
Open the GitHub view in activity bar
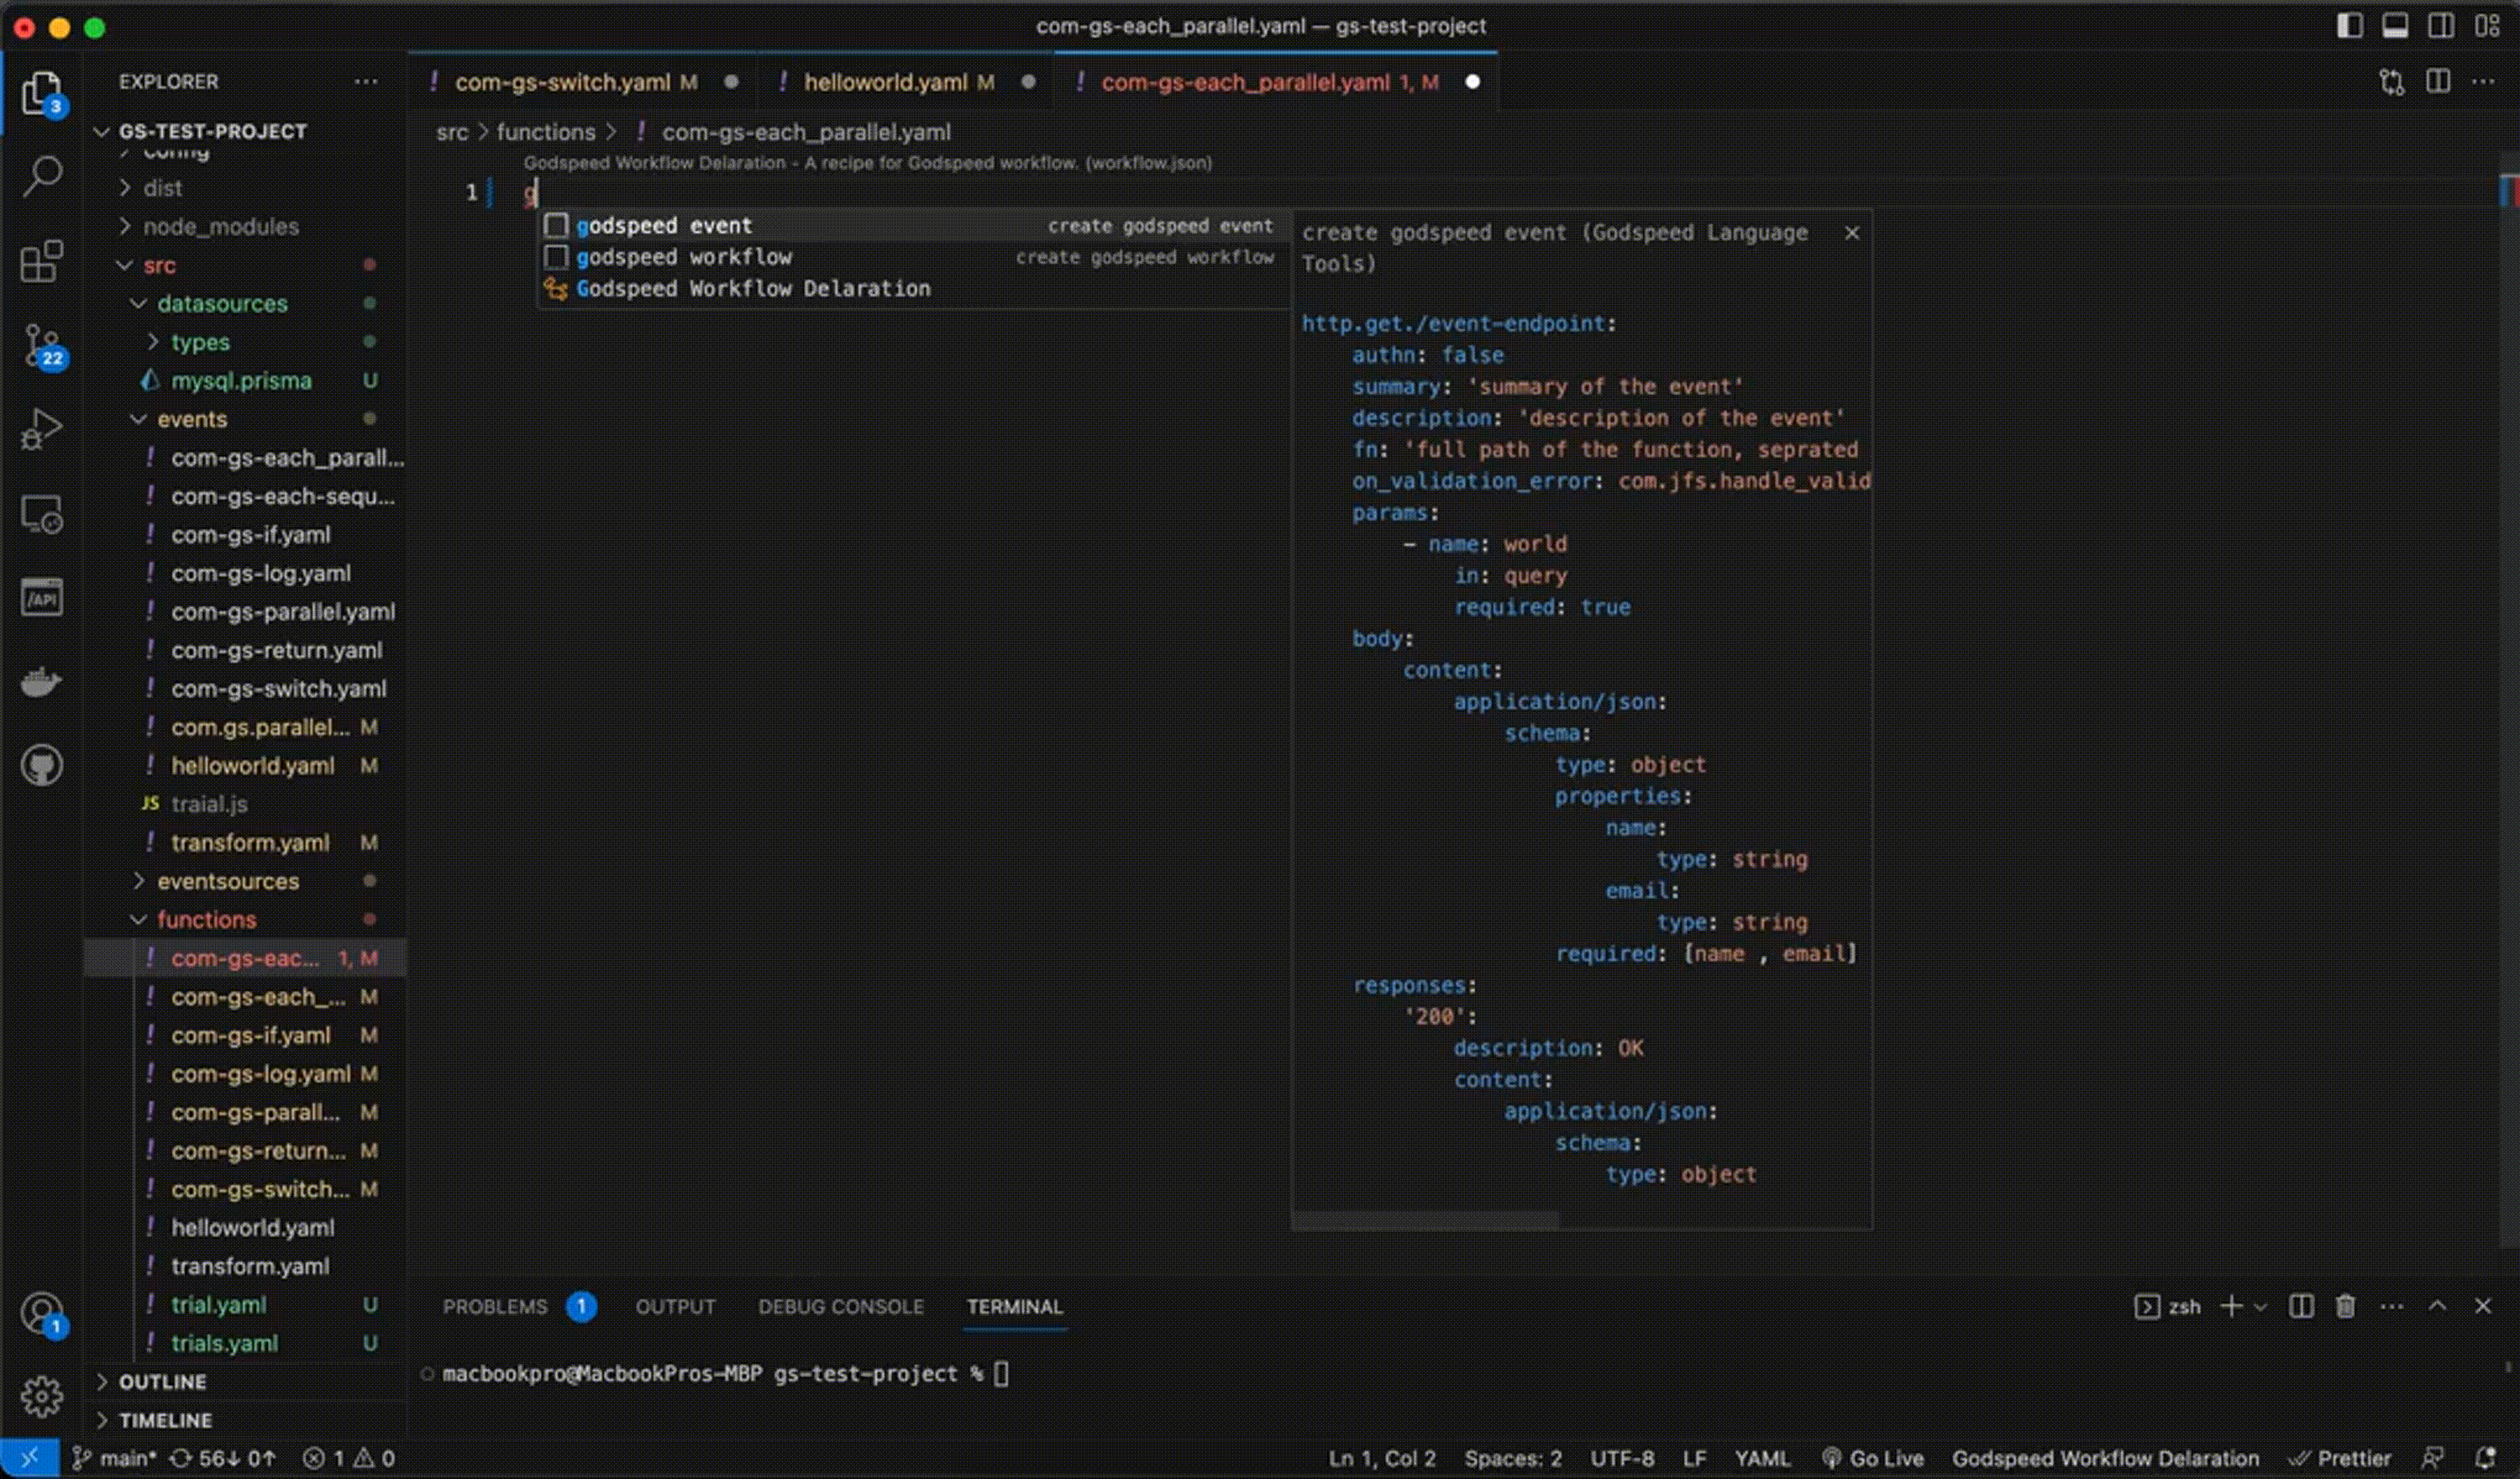tap(41, 766)
